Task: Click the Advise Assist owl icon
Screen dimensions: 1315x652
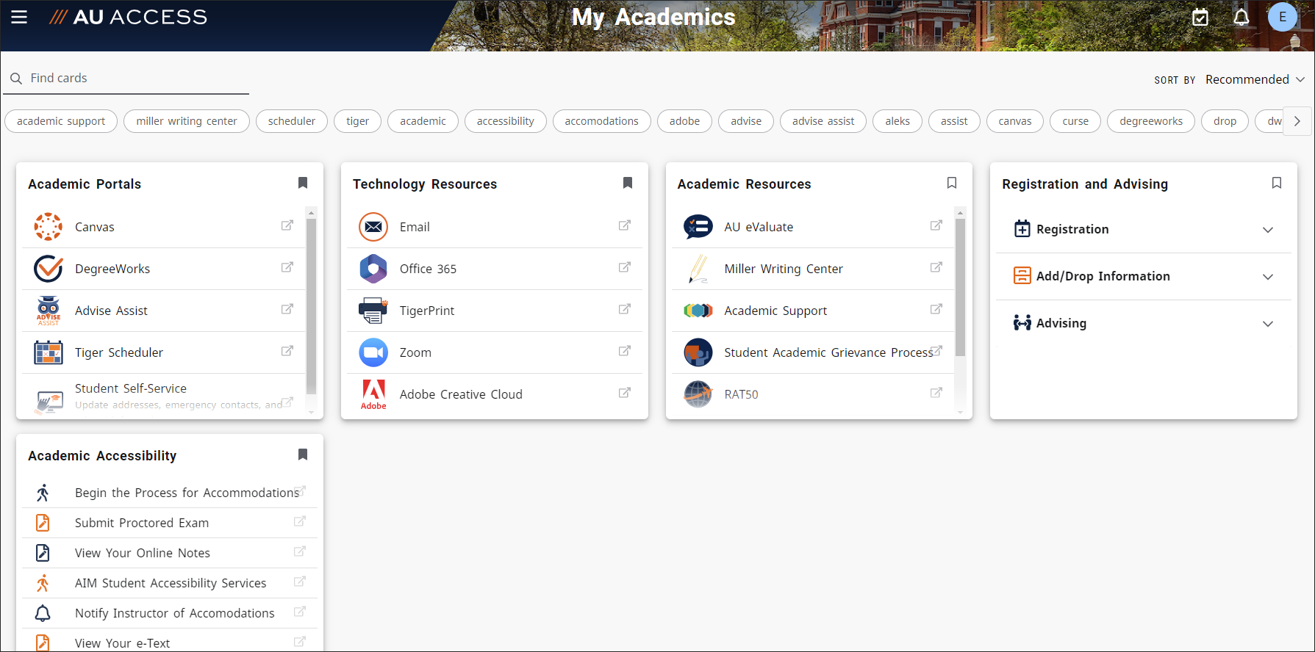Action: [x=49, y=311]
